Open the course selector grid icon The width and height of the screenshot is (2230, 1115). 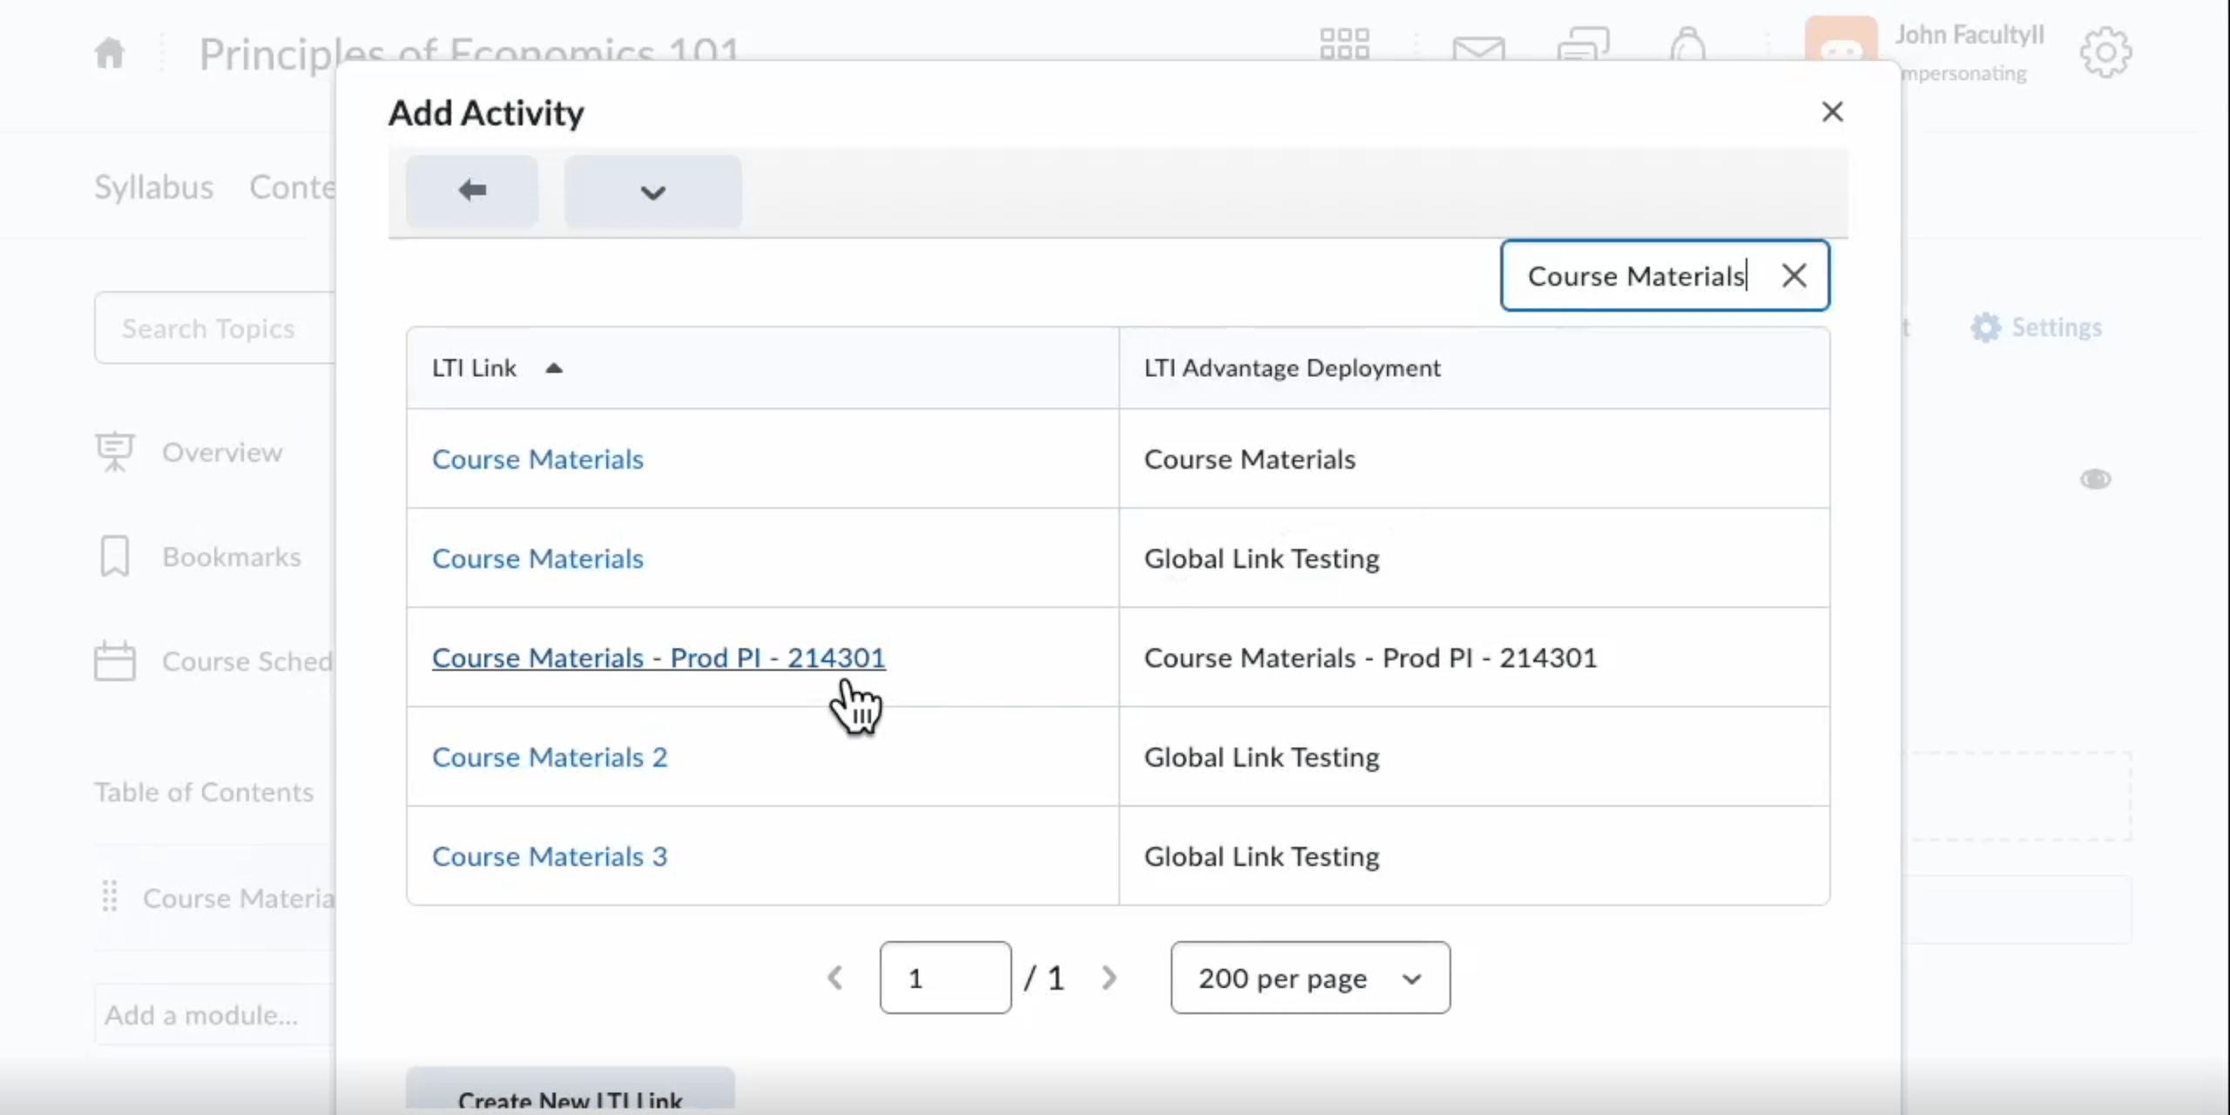tap(1344, 44)
